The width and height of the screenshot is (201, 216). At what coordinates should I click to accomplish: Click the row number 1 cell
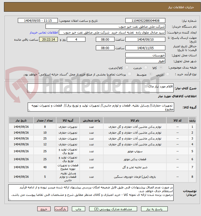point(192,127)
